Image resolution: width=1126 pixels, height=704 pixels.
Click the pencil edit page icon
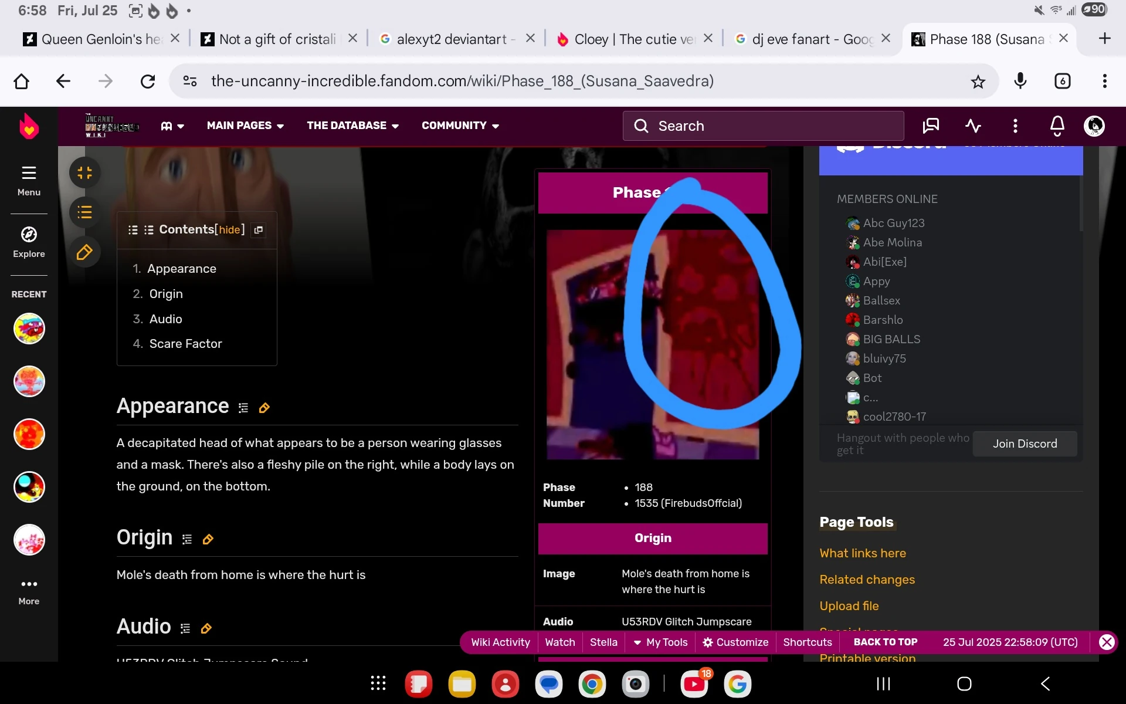click(85, 252)
